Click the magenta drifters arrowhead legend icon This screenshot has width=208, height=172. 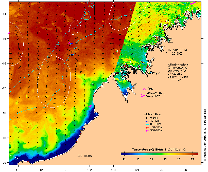click(143, 96)
